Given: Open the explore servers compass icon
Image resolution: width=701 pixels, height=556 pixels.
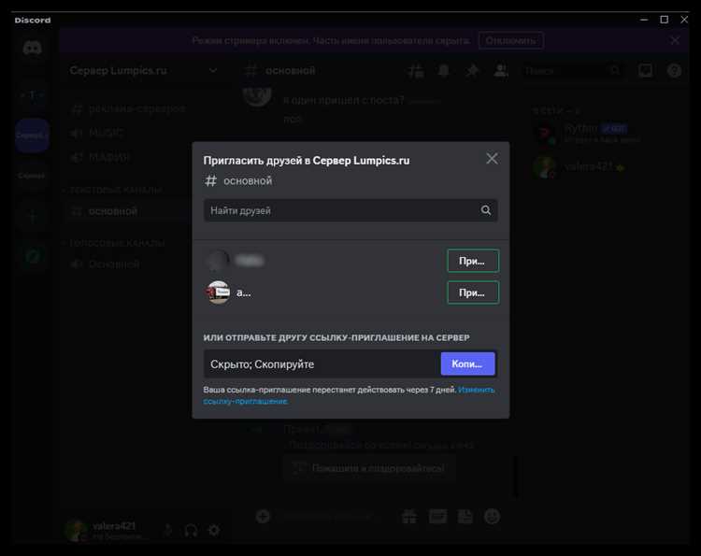Looking at the screenshot, I should click(x=32, y=256).
